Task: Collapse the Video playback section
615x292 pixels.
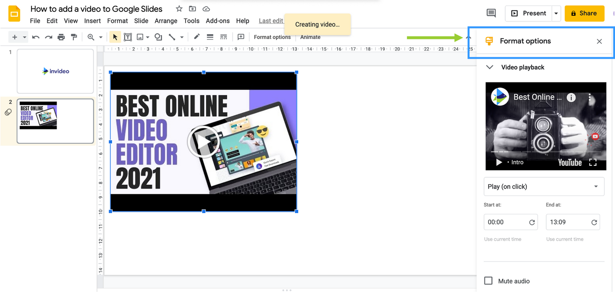Action: [489, 67]
